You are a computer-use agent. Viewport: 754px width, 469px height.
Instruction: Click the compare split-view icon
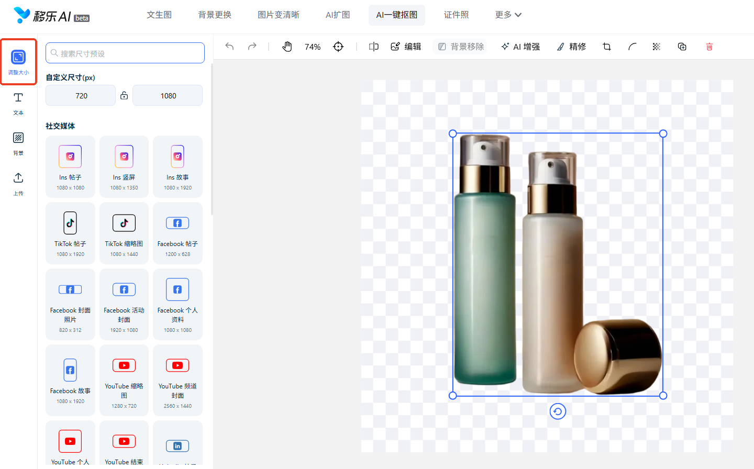[373, 47]
